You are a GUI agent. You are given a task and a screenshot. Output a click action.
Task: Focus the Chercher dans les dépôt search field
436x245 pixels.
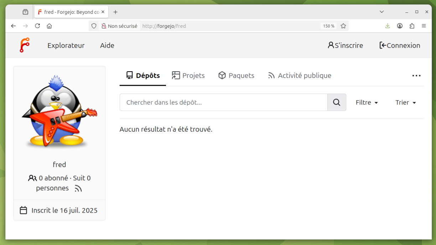[x=223, y=102]
